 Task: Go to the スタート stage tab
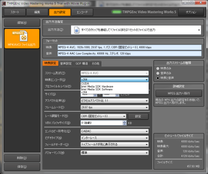[x=15, y=12]
